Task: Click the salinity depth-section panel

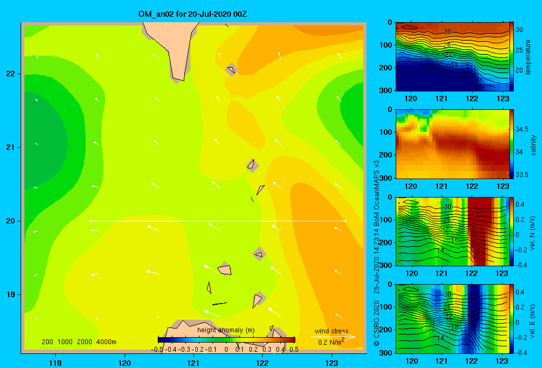Action: click(453, 144)
